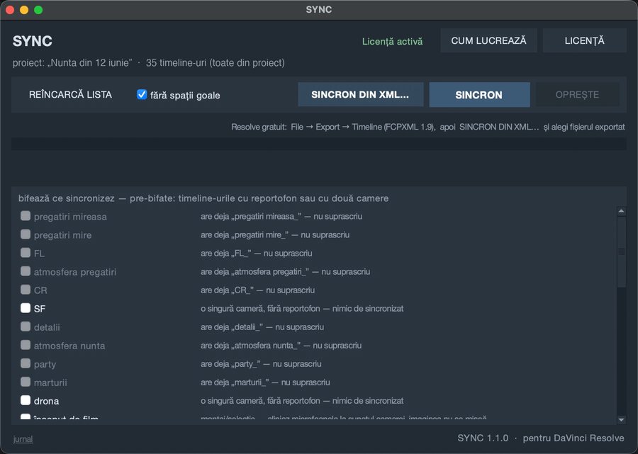Click the Resolve gratuit export hint text
This screenshot has height=454, width=638.
(428, 127)
